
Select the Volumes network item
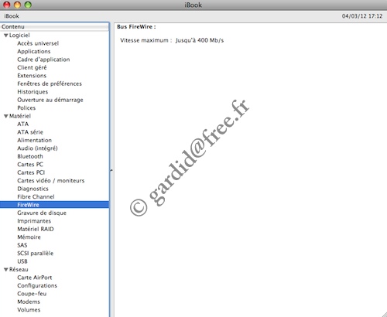(29, 310)
